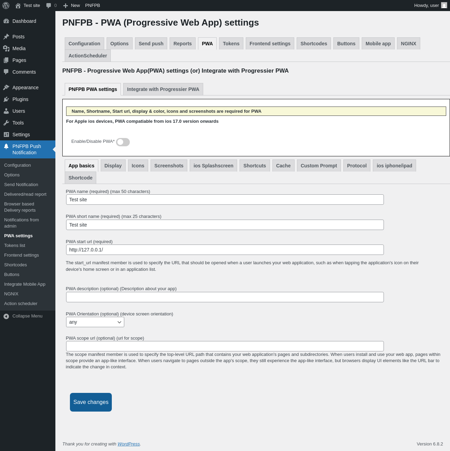Click the PWA description input field
Viewport: 450px width, 451px height.
point(225,297)
